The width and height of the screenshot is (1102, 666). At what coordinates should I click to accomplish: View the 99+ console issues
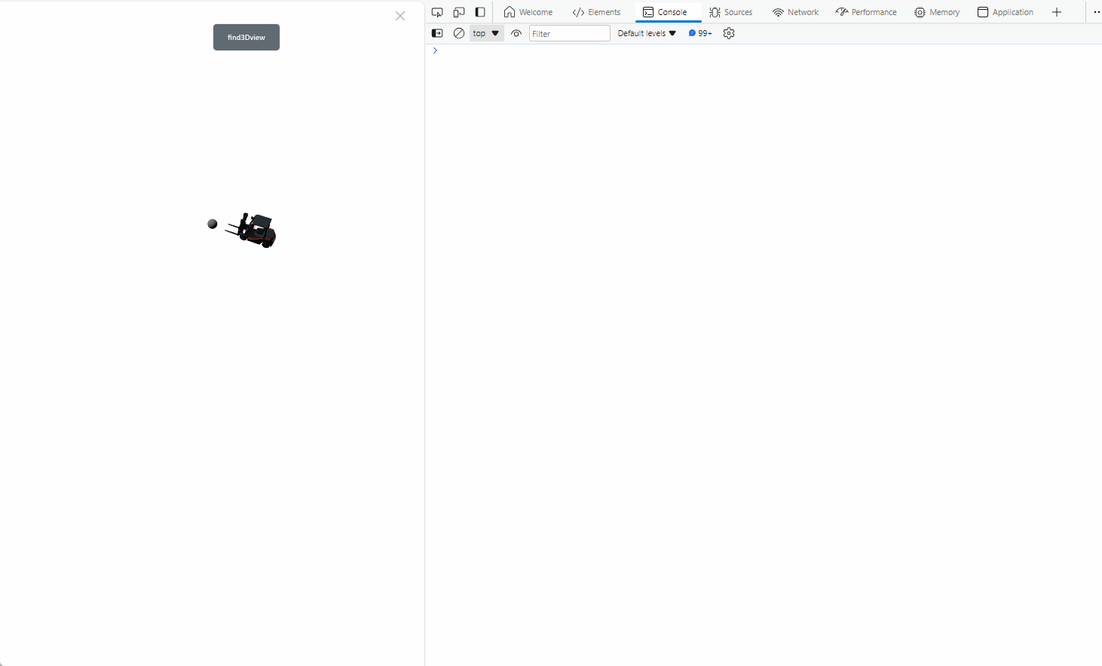coord(699,33)
